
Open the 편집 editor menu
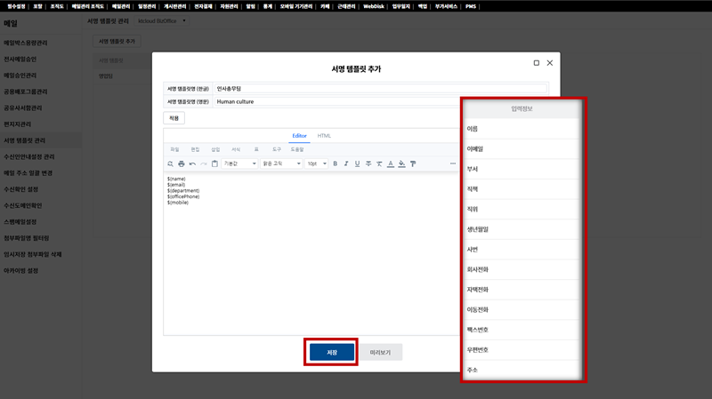click(x=195, y=149)
